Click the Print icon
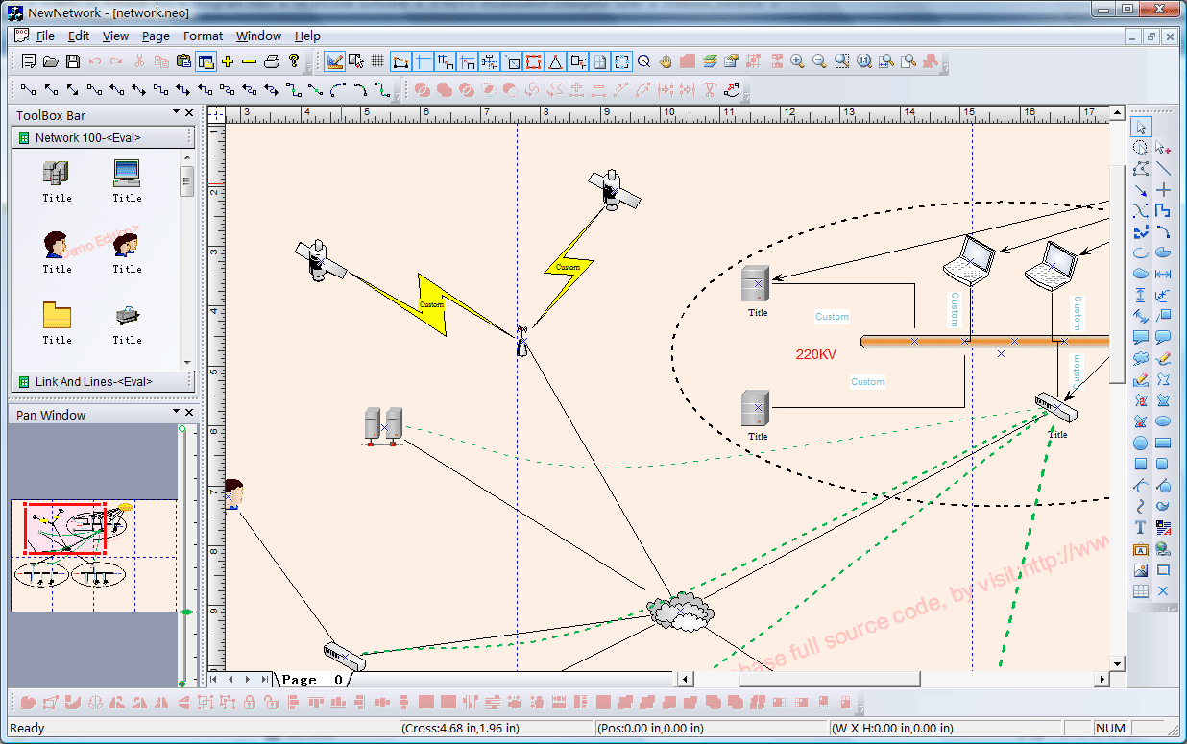1187x744 pixels. pyautogui.click(x=272, y=61)
